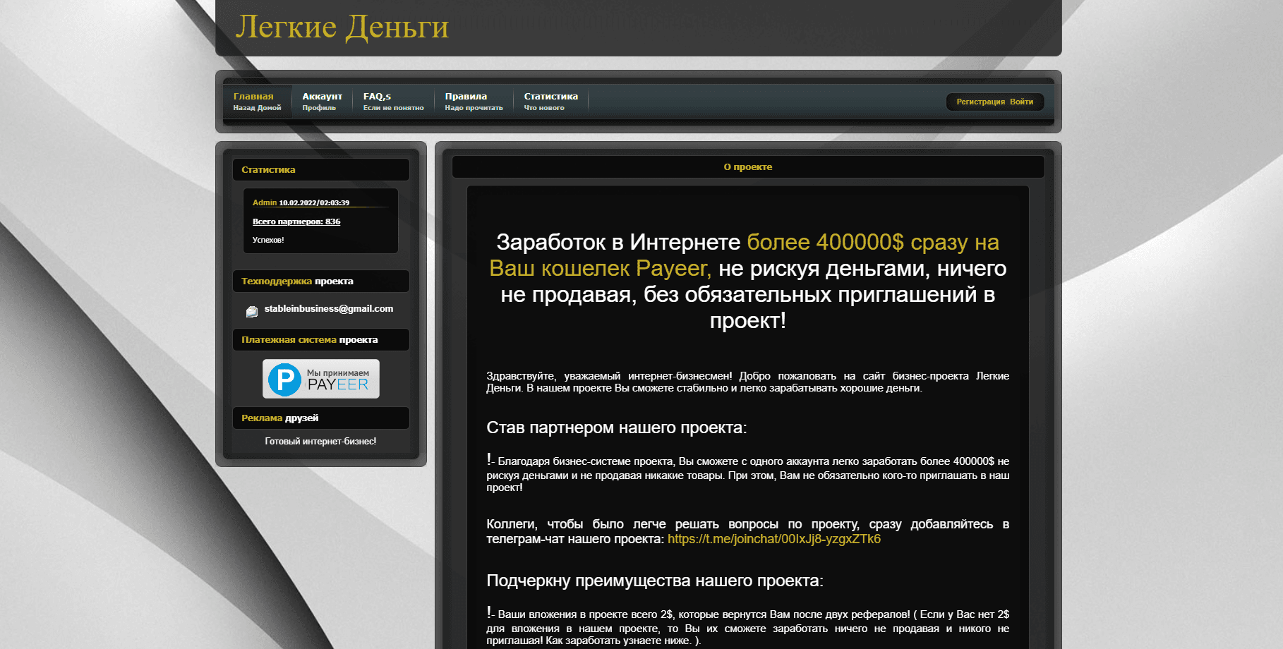The height and width of the screenshot is (649, 1283).
Task: Click the support email 'stableinbusiness@gmail.com'
Action: tap(329, 309)
